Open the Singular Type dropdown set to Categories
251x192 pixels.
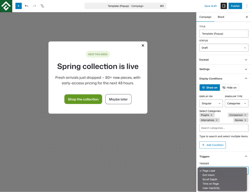click(237, 104)
